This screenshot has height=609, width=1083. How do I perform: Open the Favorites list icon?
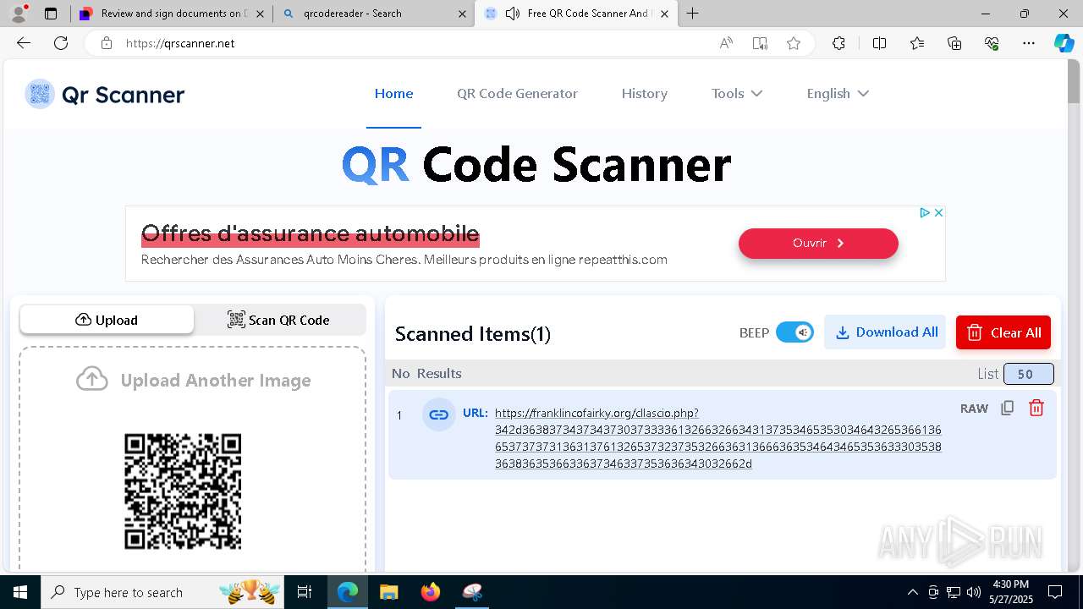[x=917, y=43]
